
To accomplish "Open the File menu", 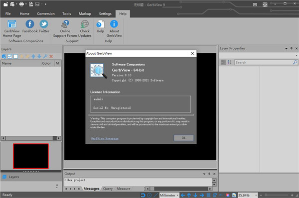I will (8, 14).
